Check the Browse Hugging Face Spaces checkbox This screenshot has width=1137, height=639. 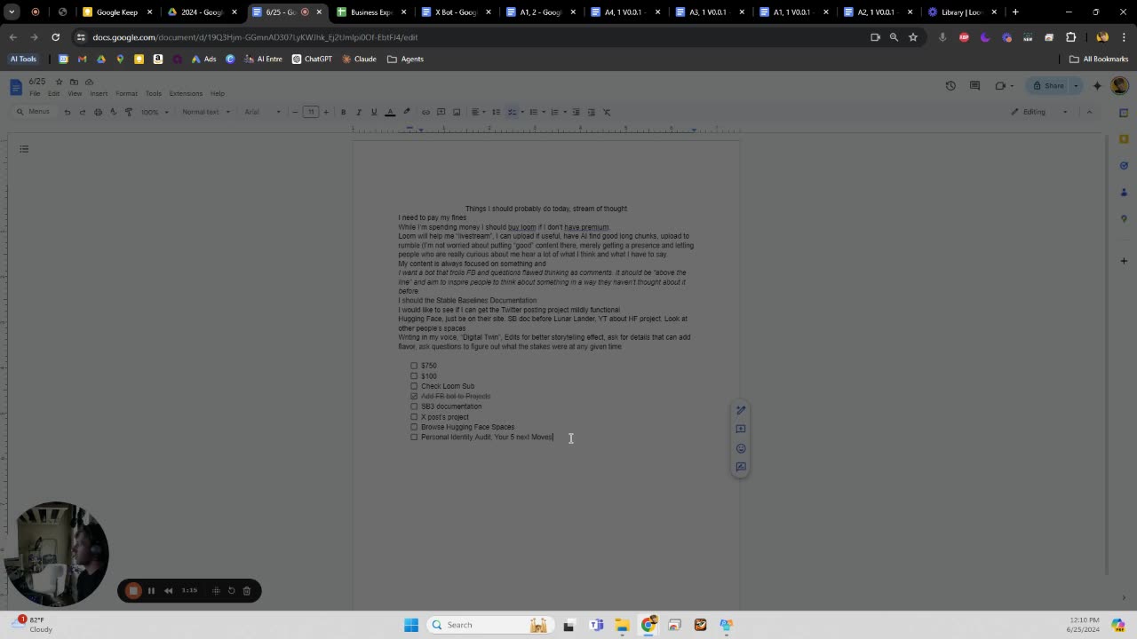[x=414, y=427]
